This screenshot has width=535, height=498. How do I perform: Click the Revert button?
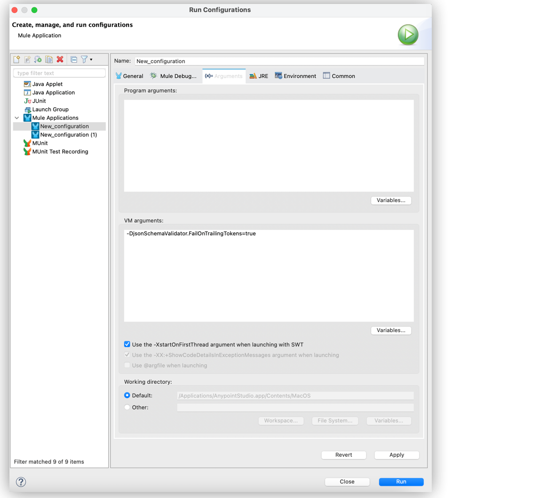point(343,455)
